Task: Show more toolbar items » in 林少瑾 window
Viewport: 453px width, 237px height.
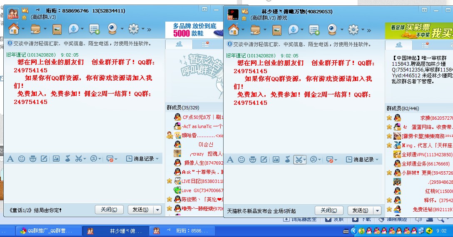Action: click(x=369, y=30)
